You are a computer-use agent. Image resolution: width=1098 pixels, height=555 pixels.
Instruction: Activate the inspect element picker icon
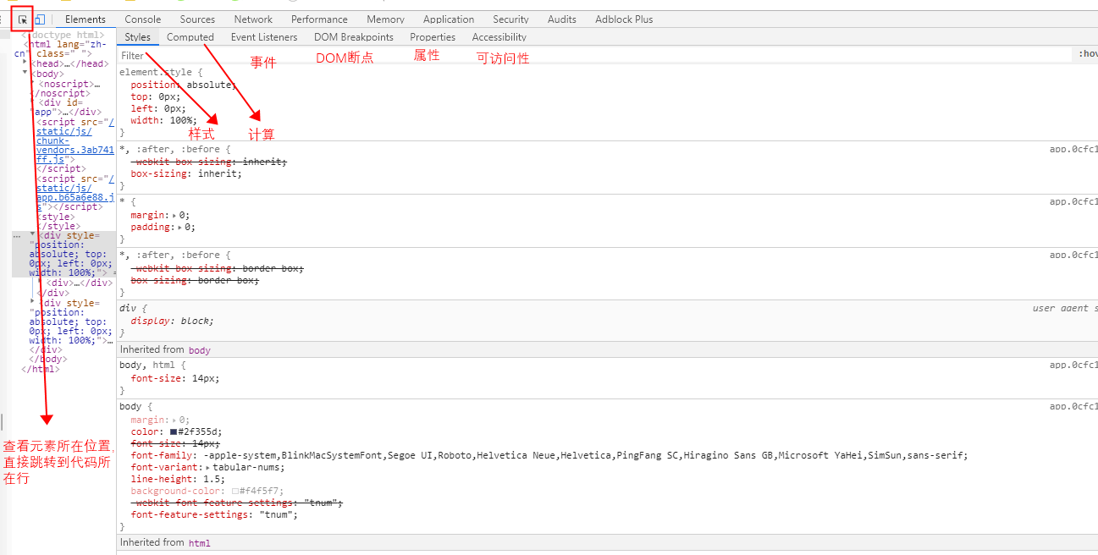click(23, 19)
